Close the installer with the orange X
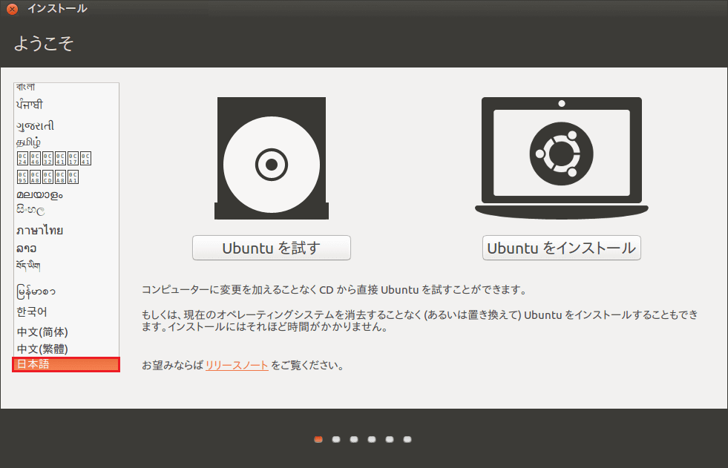Image resolution: width=728 pixels, height=468 pixels. point(12,9)
